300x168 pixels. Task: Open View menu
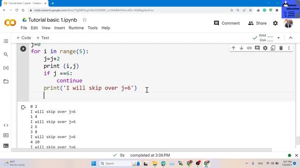46,28
